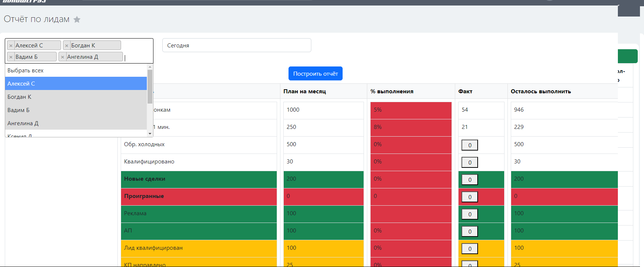Click the favorite star next to Отчёт по лидам
644x267 pixels.
click(x=77, y=19)
